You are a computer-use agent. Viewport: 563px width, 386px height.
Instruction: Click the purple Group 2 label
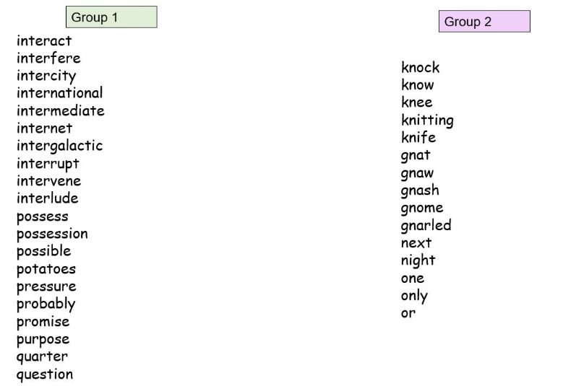(x=484, y=22)
